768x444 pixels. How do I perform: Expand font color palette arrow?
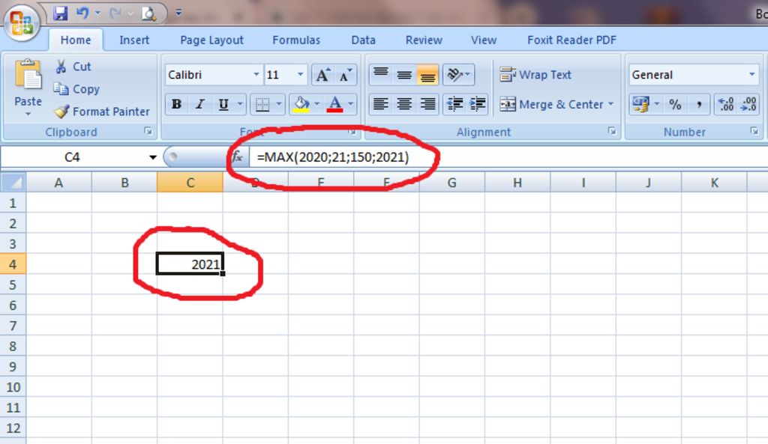point(351,104)
